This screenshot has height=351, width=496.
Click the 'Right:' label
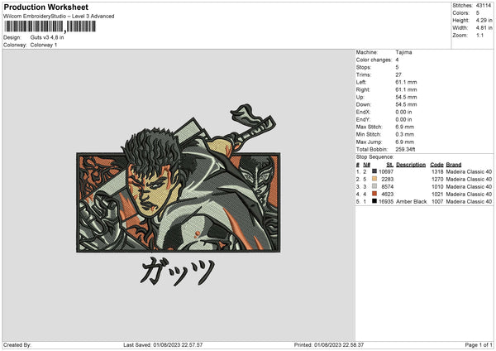point(363,89)
